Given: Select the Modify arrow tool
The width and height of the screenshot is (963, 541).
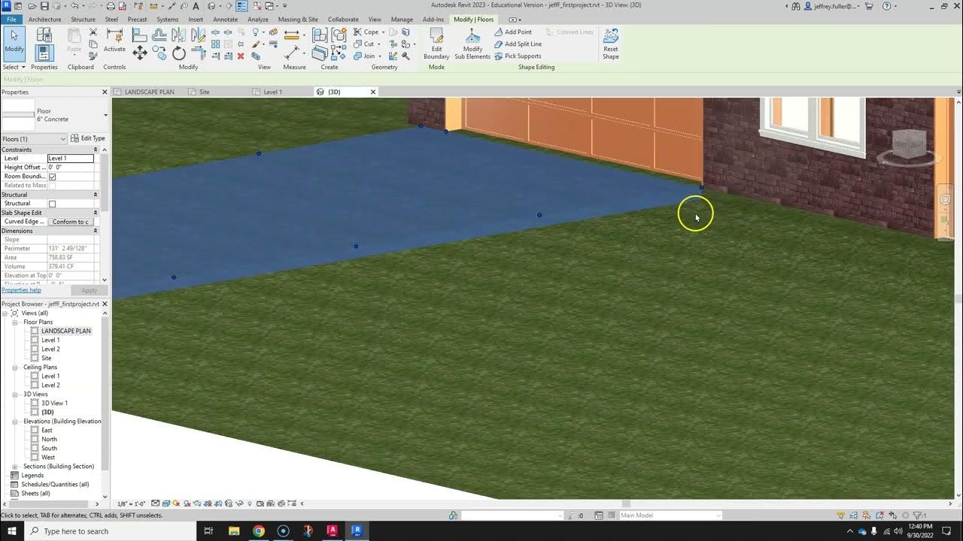Looking at the screenshot, I should coord(14,42).
